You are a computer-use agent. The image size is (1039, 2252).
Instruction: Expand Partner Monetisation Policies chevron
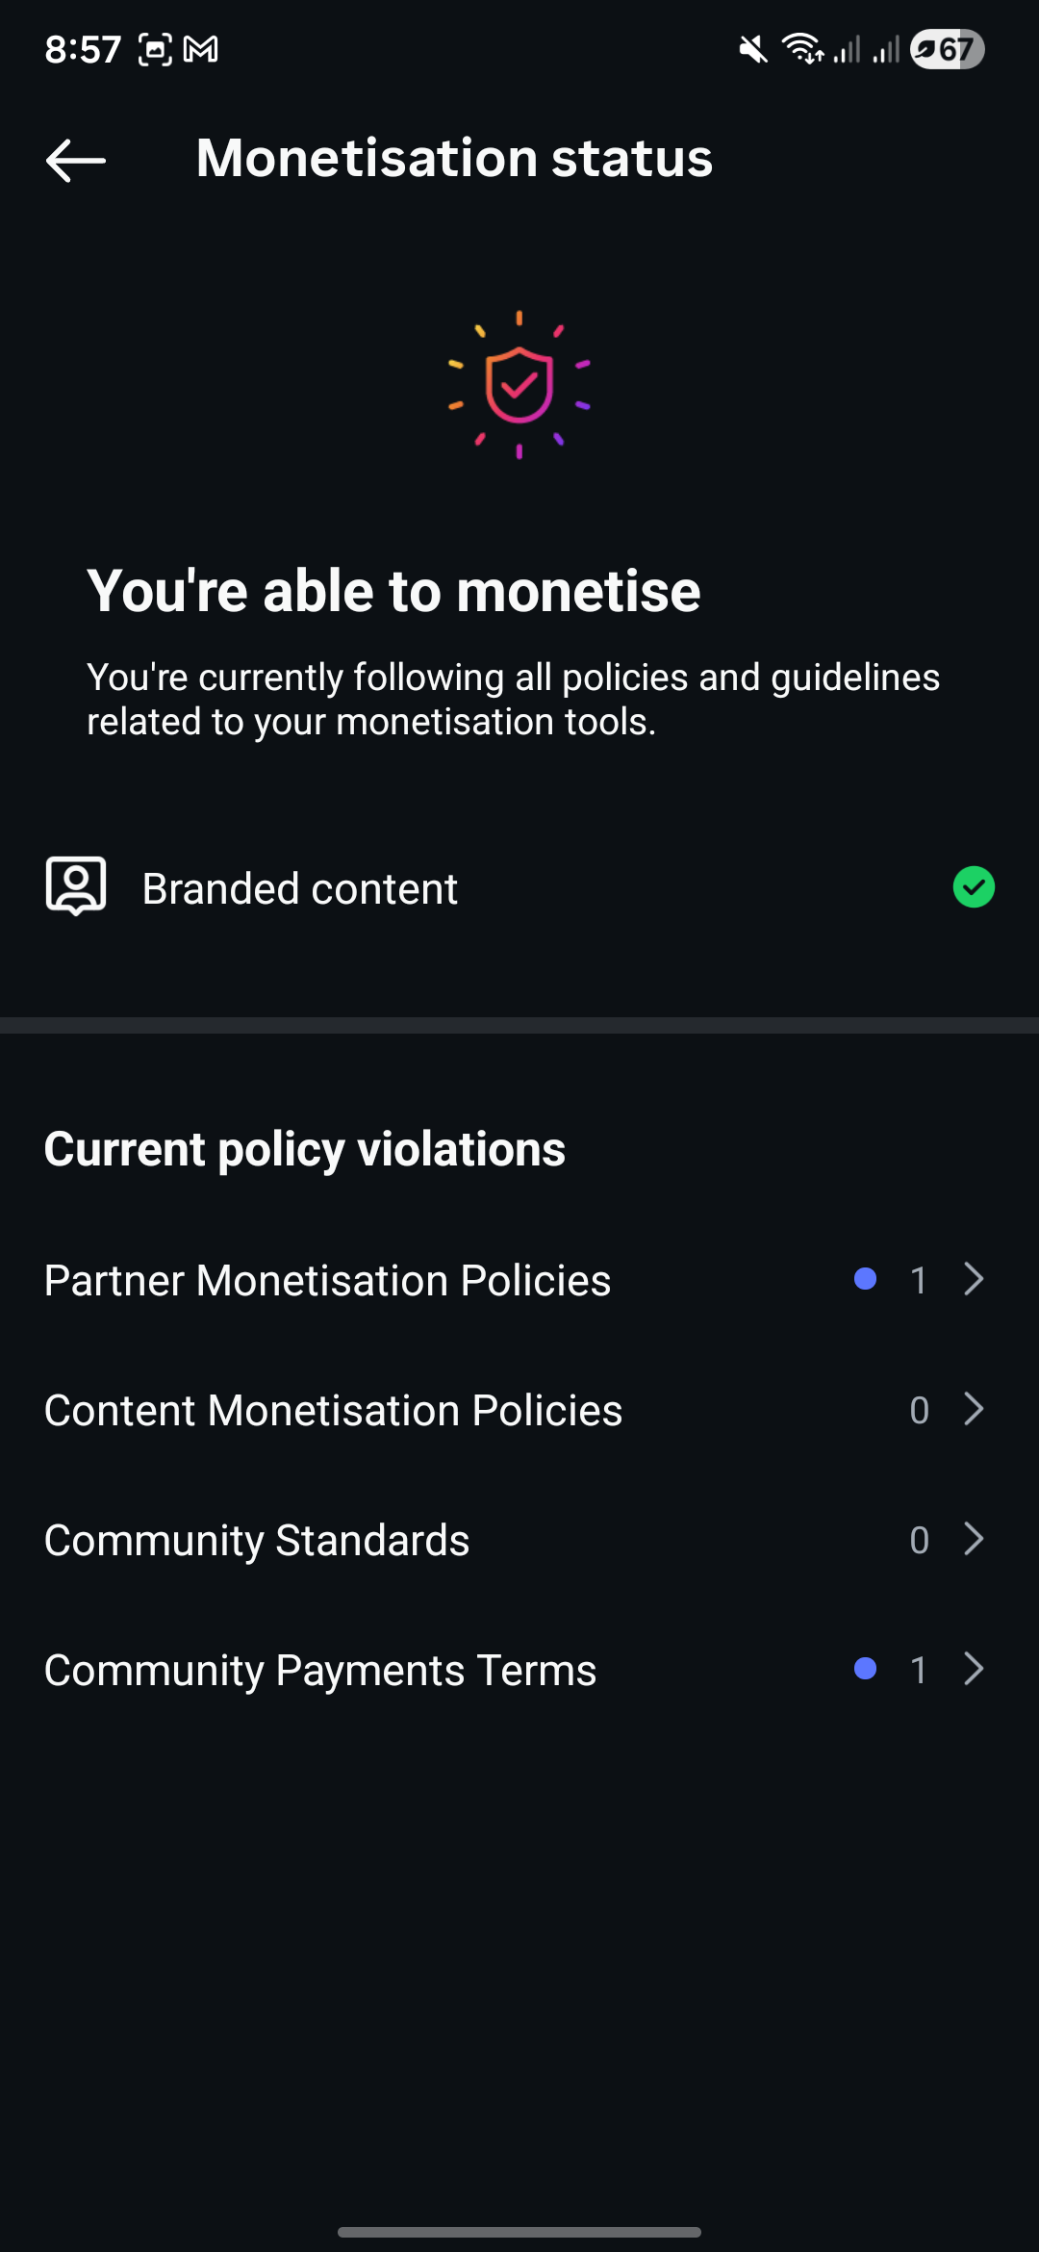tap(974, 1279)
